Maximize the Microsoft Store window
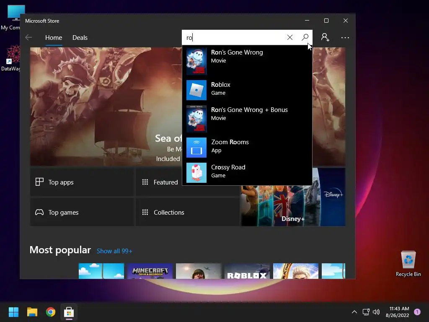Screen dimensions: 429x322 point(326,21)
